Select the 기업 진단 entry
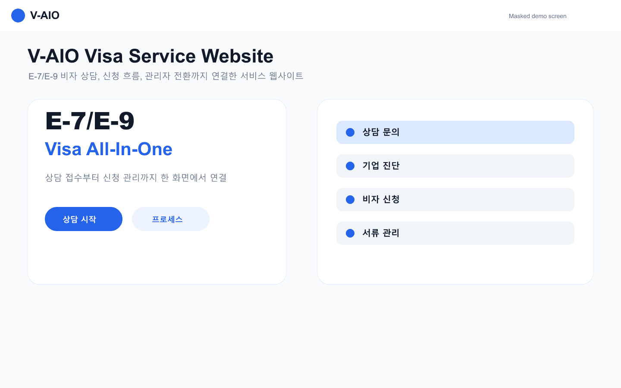 coord(455,166)
